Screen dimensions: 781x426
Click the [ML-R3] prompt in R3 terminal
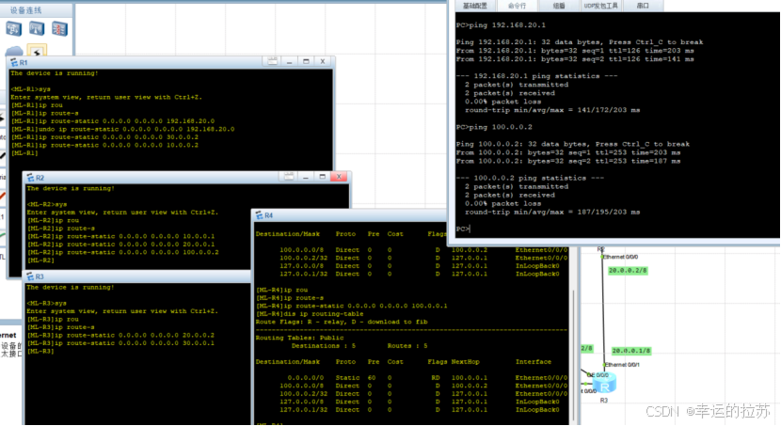coord(40,352)
